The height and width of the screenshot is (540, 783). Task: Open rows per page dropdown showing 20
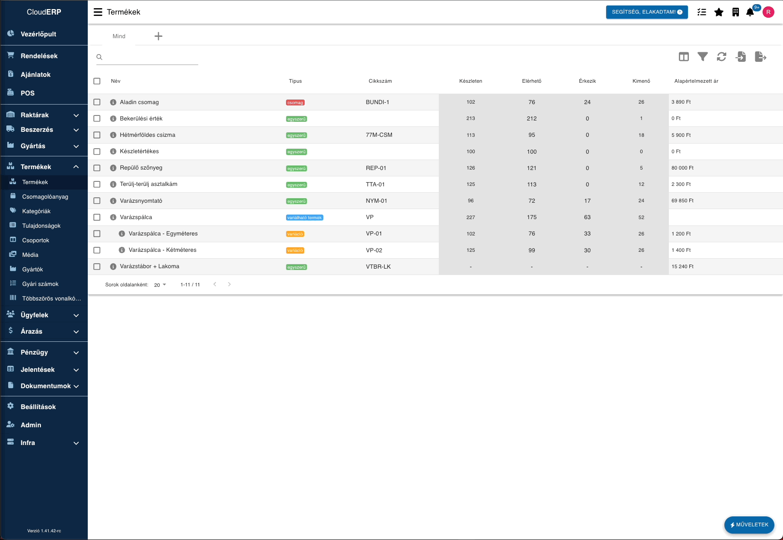tap(160, 285)
